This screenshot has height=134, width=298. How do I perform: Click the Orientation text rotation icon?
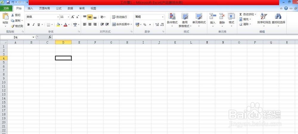pyautogui.click(x=102, y=17)
